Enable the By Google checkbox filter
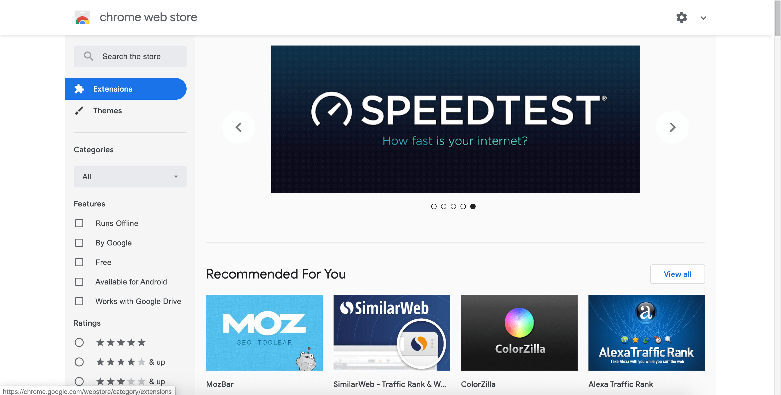Viewport: 781px width, 395px height. pyautogui.click(x=80, y=243)
